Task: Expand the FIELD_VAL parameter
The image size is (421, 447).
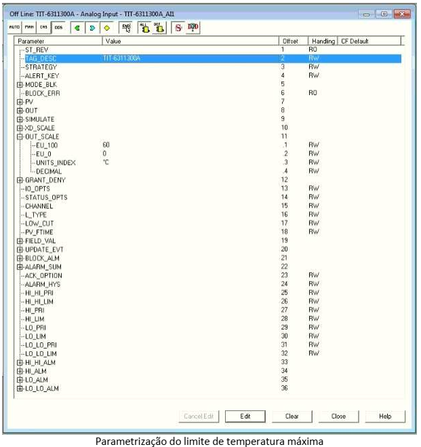Action: [20, 241]
